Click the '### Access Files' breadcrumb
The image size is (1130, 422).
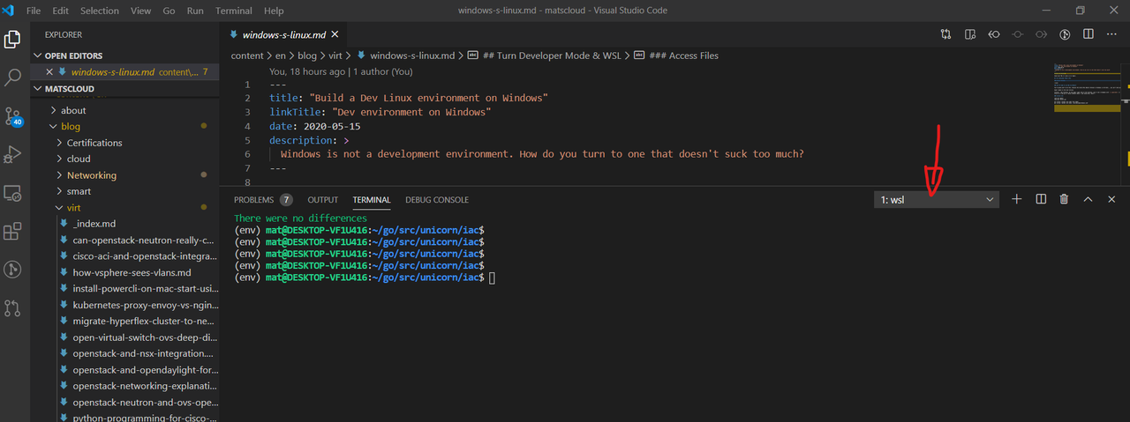pos(676,56)
